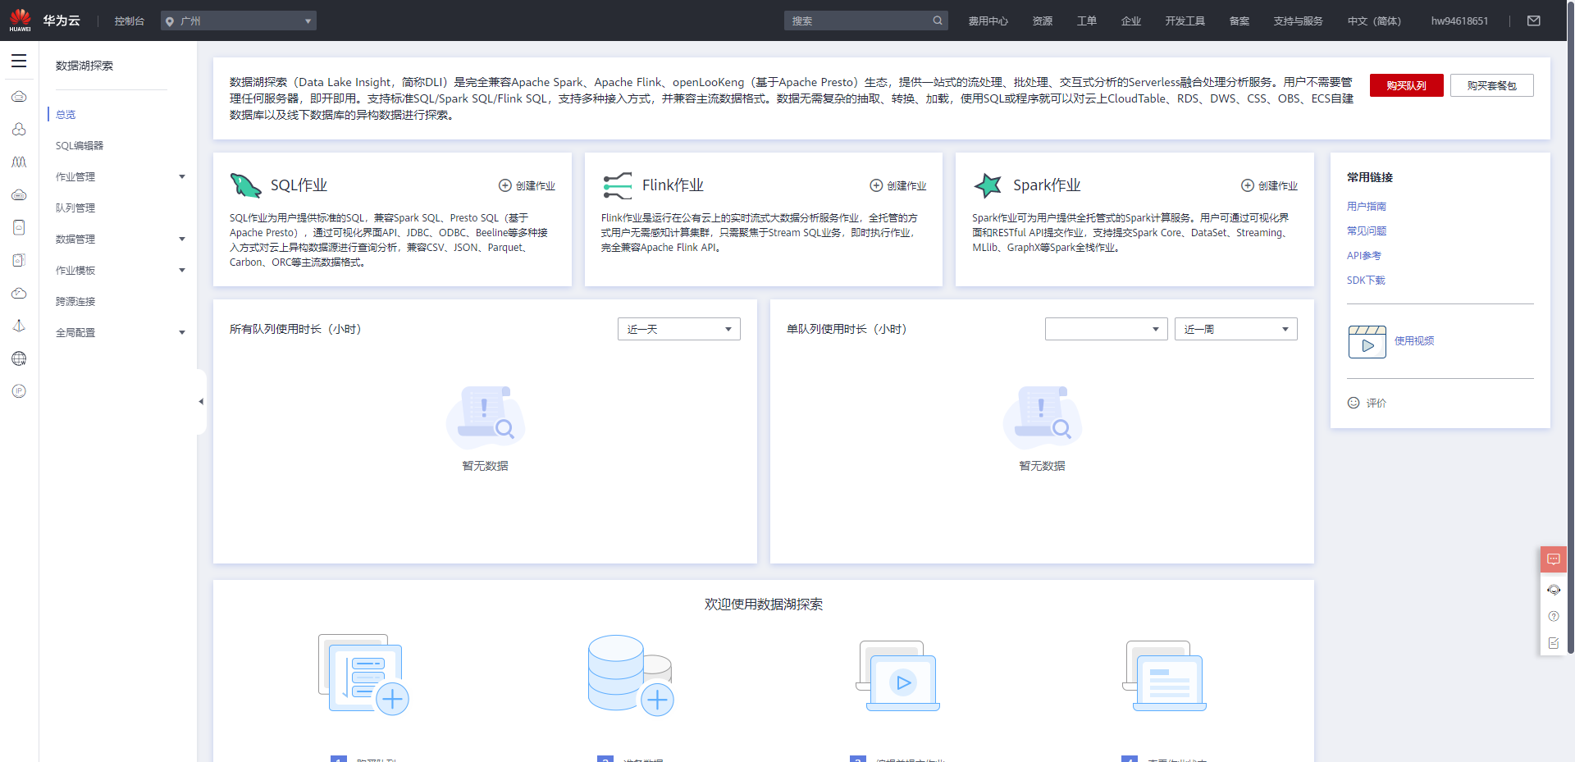Click the smiley icon beside 评价
This screenshot has width=1575, height=762.
(1354, 403)
